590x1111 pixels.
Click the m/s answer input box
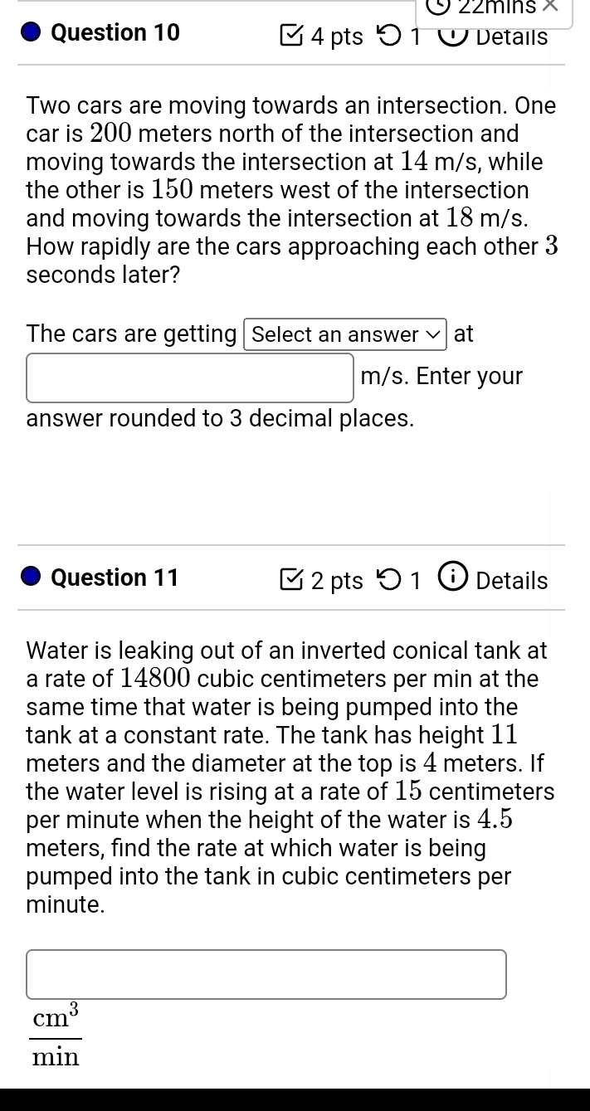point(191,378)
